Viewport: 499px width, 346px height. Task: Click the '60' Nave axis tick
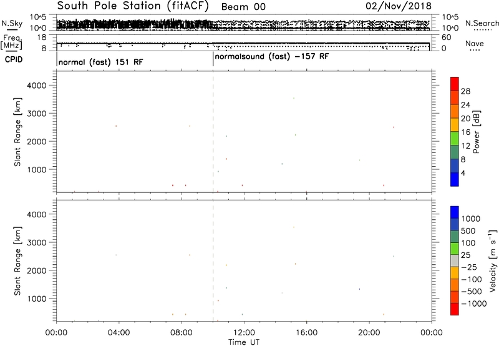point(447,37)
